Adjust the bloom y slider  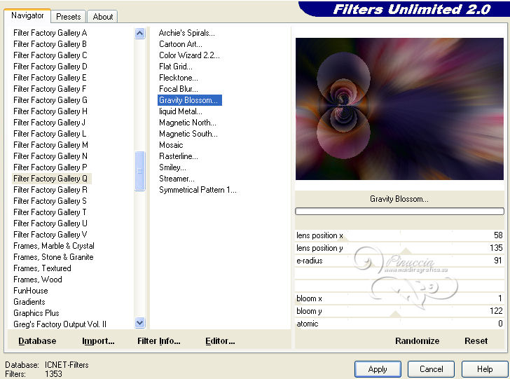click(399, 311)
